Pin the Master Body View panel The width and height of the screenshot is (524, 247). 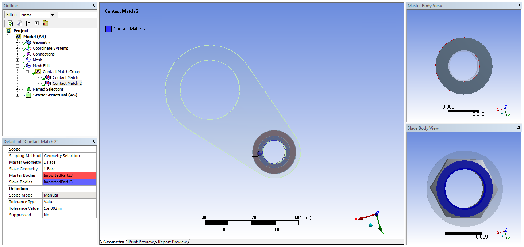click(519, 5)
